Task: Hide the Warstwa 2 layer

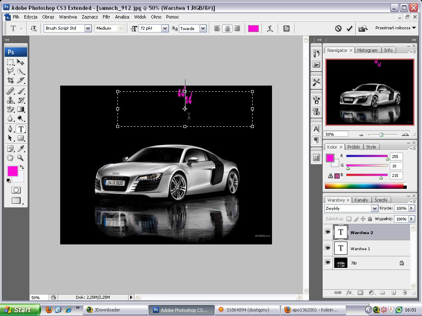Action: tap(328, 232)
